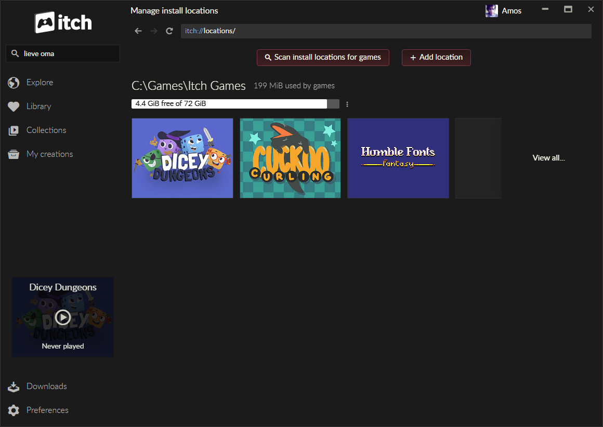Add a new install location
The height and width of the screenshot is (427, 603).
click(x=436, y=58)
